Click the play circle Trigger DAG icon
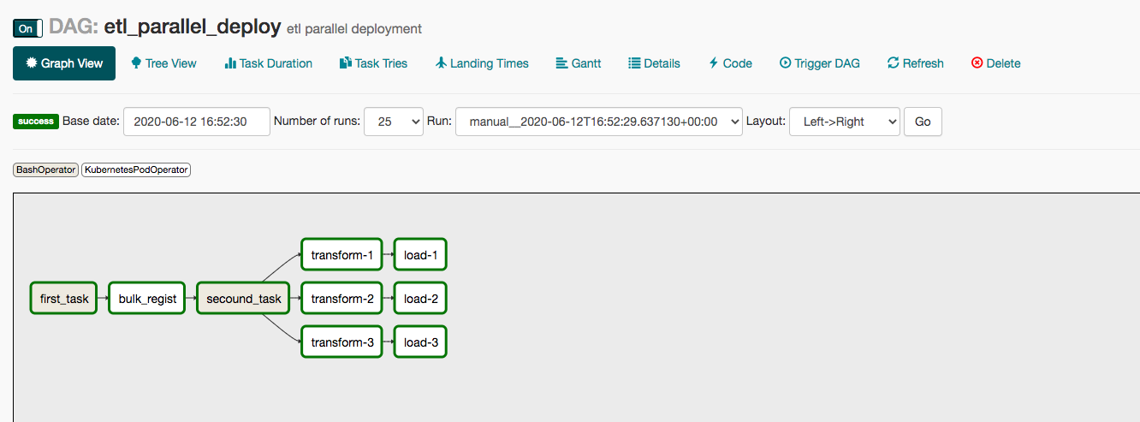 (x=785, y=63)
